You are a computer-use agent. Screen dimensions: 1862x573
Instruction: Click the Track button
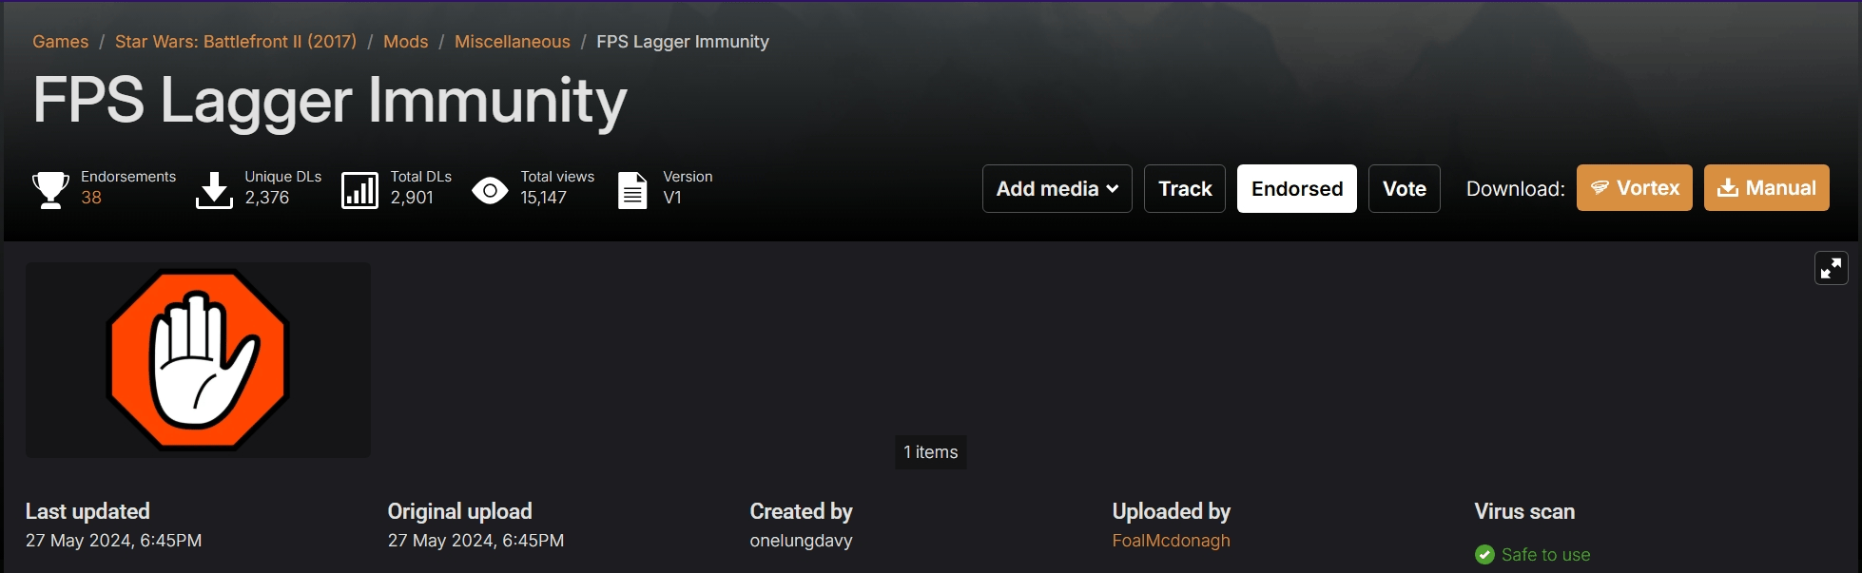(x=1184, y=188)
